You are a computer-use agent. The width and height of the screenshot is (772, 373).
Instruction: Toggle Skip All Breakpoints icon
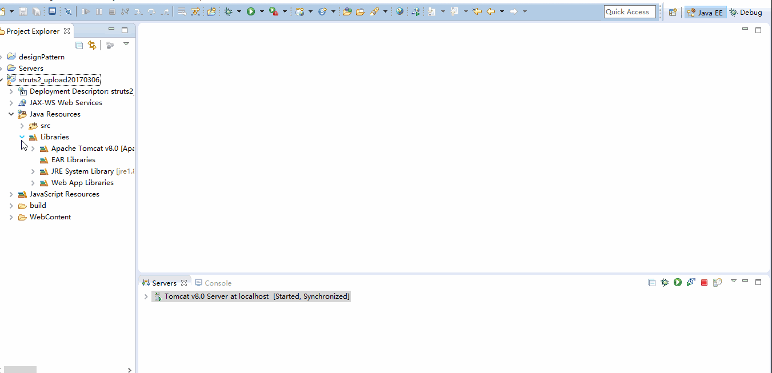click(x=68, y=11)
